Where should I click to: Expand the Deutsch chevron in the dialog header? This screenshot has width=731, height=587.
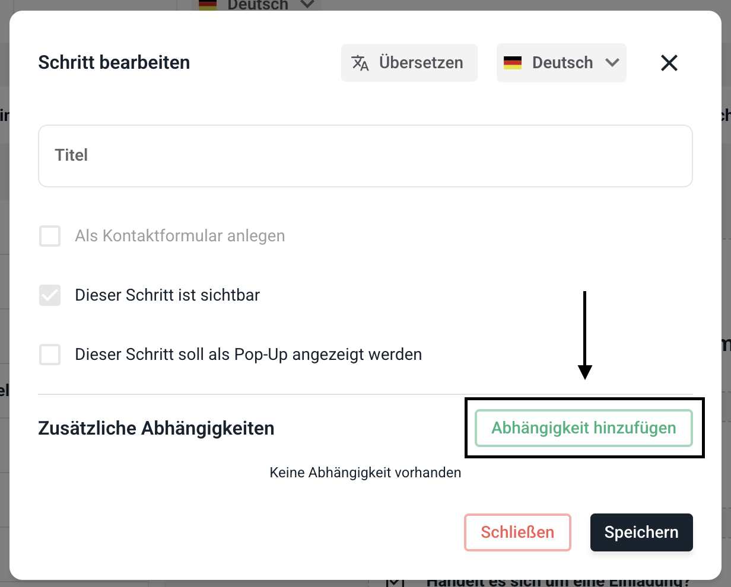tap(612, 63)
